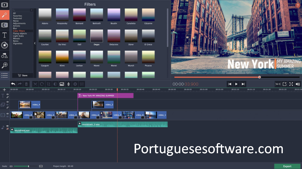Skip to next frame button
Viewport: 302px width, 169px height.
pyautogui.click(x=243, y=84)
